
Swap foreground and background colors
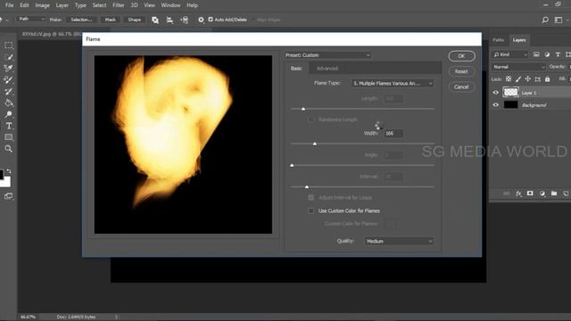pyautogui.click(x=9, y=170)
